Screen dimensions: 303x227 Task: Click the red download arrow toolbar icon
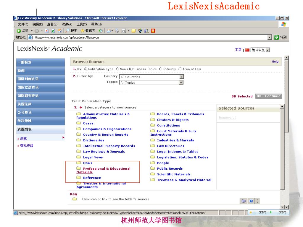[x=153, y=31]
